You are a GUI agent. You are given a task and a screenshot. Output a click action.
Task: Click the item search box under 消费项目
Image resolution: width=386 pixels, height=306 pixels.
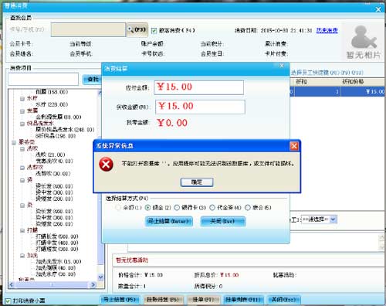(43, 79)
